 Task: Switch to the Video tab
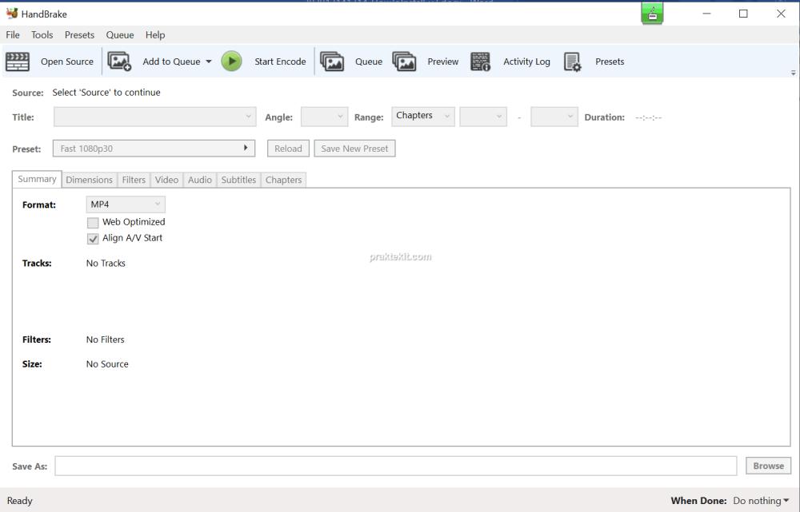[x=167, y=180]
